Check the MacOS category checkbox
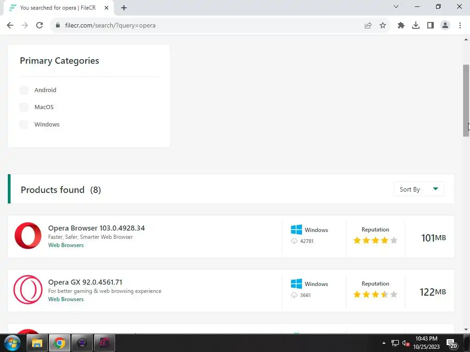Screen dimensions: 470x352 pos(24,107)
